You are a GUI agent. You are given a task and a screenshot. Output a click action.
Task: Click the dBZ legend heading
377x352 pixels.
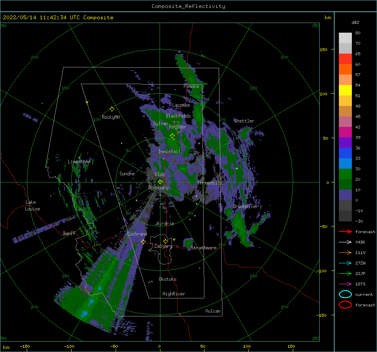point(355,22)
